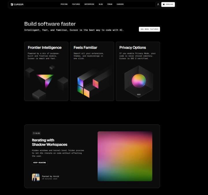Click the SOC2 gradient sphere graphic
Viewport: 208px width, 195px height.
(x=138, y=81)
